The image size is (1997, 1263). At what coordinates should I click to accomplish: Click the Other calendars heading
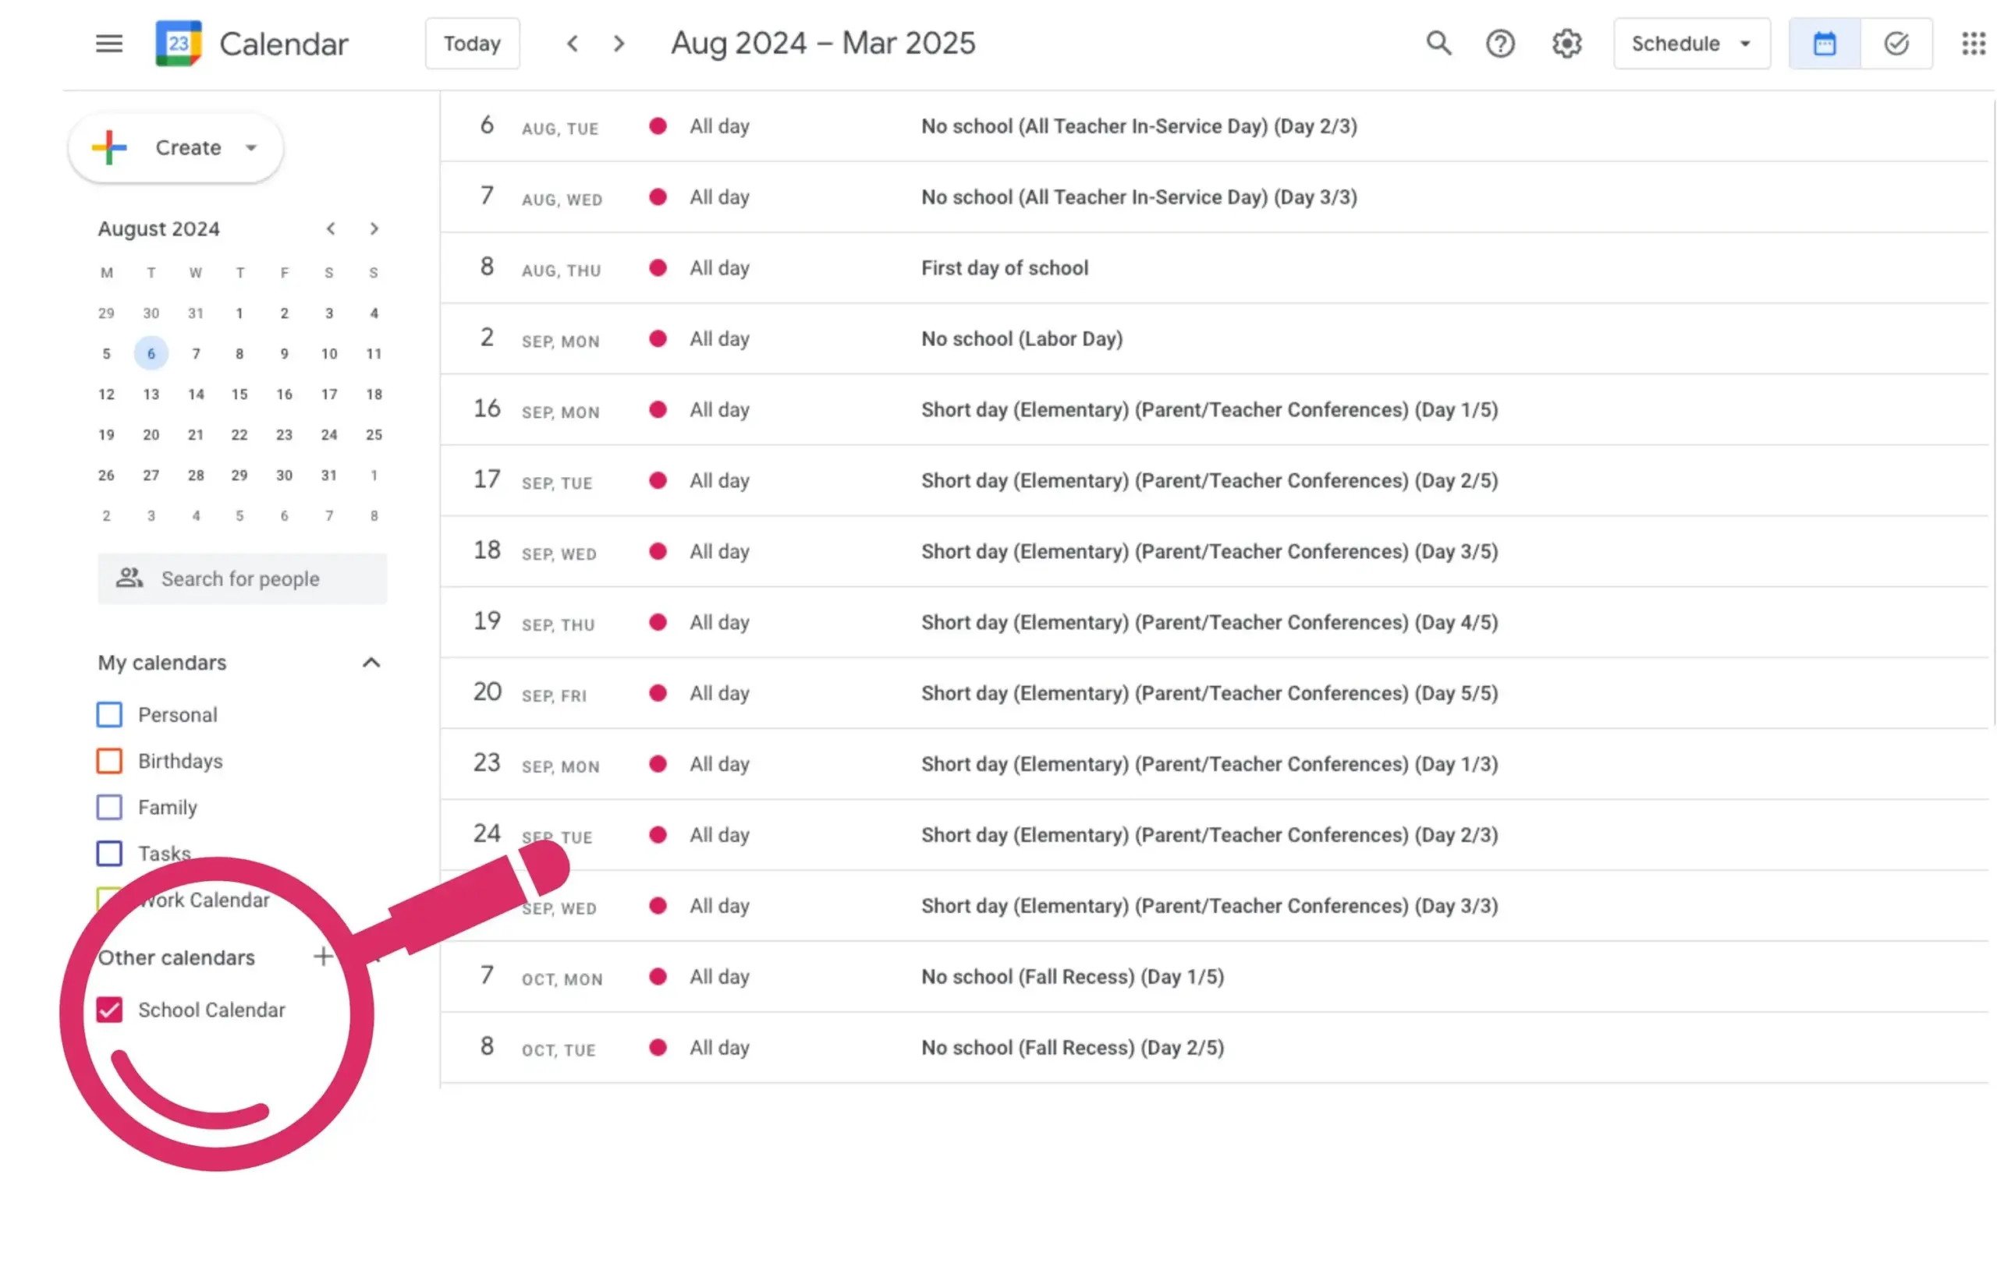(x=176, y=957)
